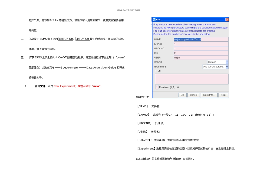Click the 'Receivers (1,2, ...8)' label
This screenshot has width=257, height=182.
click(169, 87)
